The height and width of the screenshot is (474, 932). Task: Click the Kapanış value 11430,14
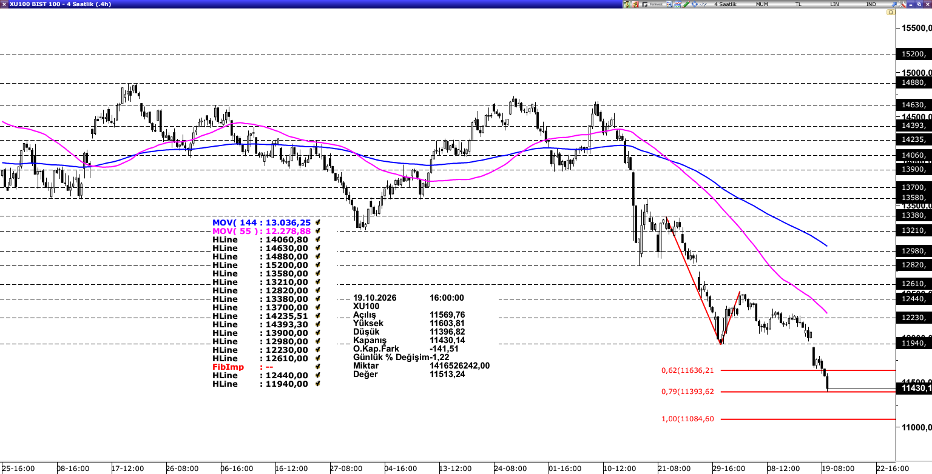pyautogui.click(x=447, y=341)
